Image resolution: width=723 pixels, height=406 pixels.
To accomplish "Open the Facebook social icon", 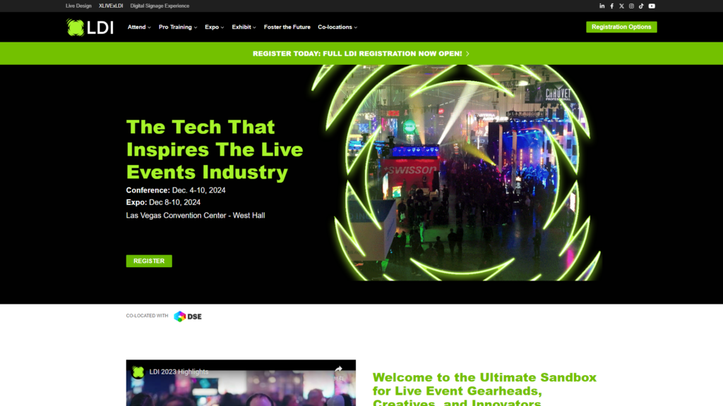I will click(x=612, y=6).
